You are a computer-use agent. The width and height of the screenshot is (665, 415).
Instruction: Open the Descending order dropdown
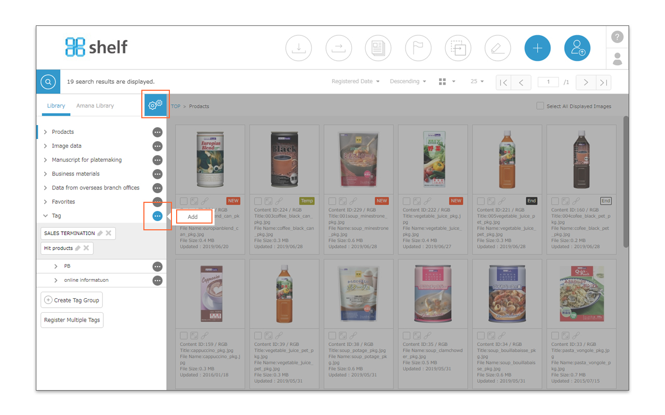[x=408, y=81]
